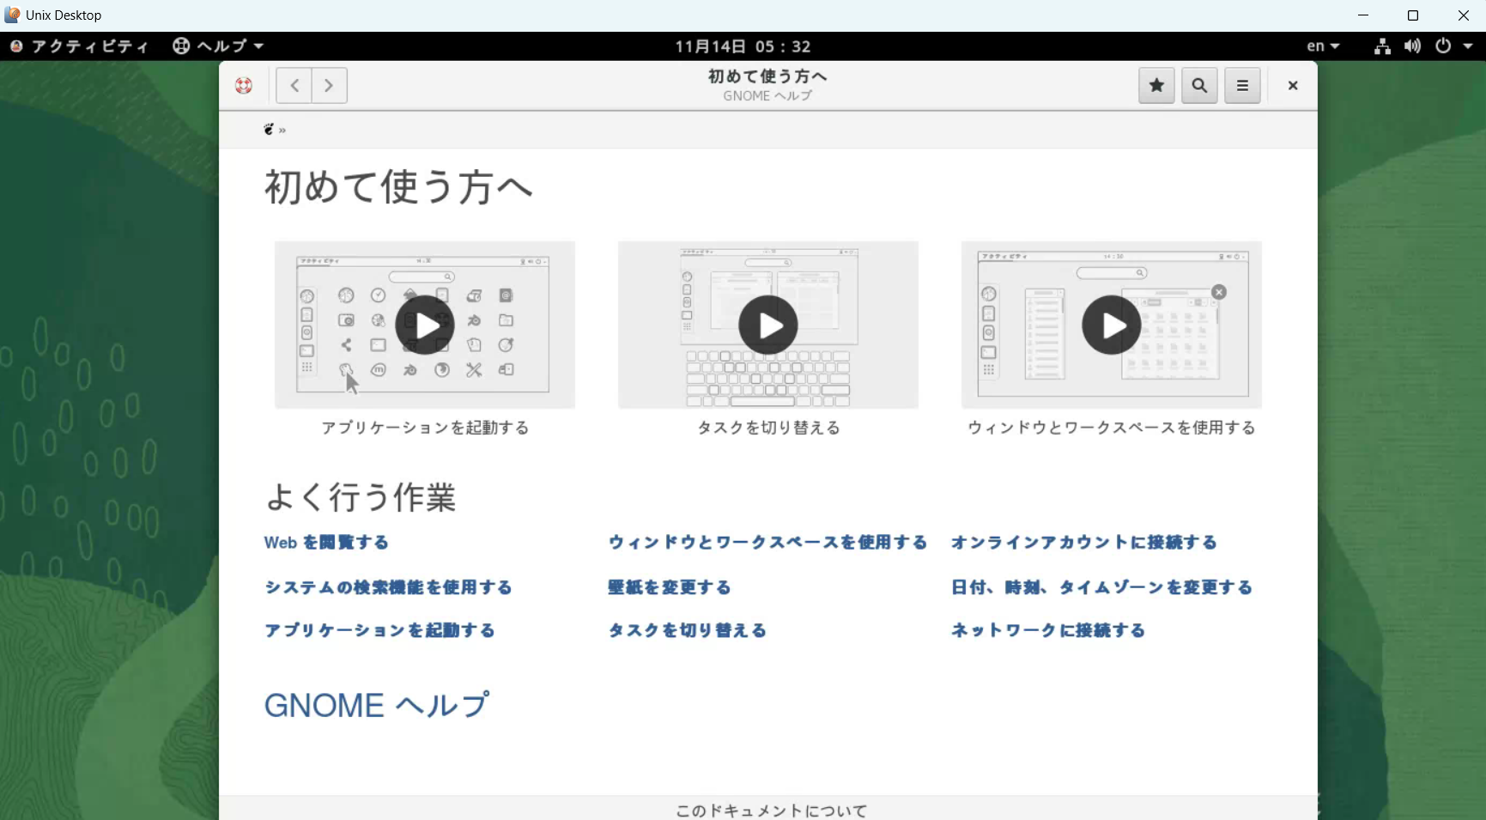Screen dimensions: 1486x820
Task: Expand the breadcrumb overflow chevron
Action: 284,130
